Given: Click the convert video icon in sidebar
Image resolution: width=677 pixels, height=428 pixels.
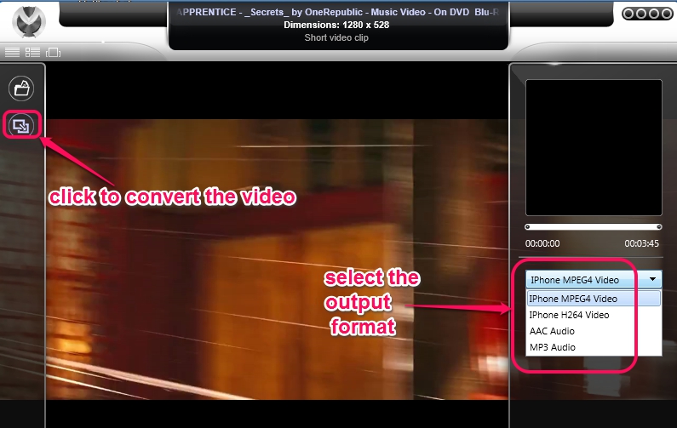Looking at the screenshot, I should pos(21,126).
